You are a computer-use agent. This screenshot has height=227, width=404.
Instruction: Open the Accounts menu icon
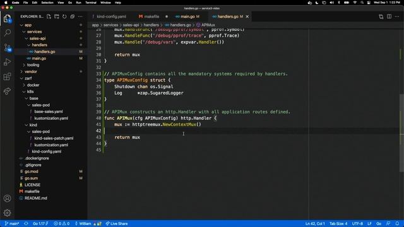7,198
